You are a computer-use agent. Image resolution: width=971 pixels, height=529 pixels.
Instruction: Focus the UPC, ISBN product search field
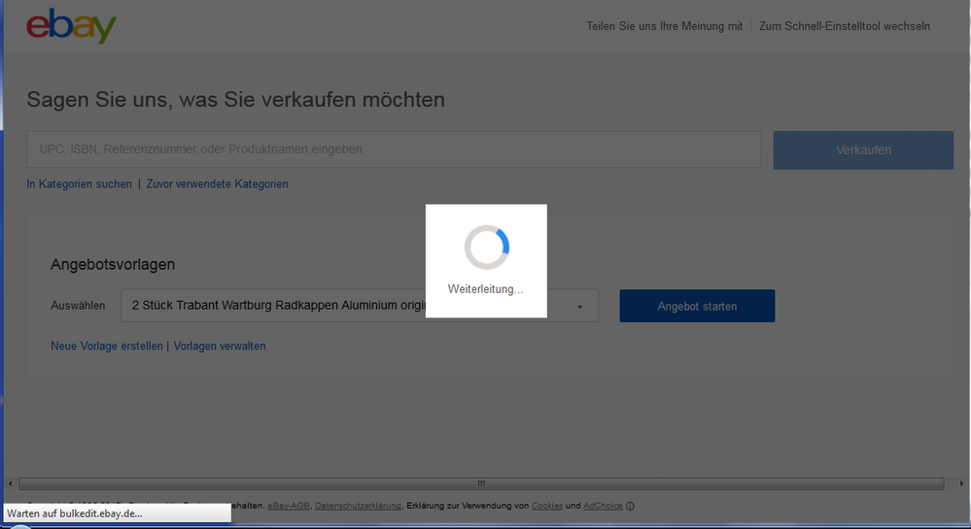[x=394, y=149]
